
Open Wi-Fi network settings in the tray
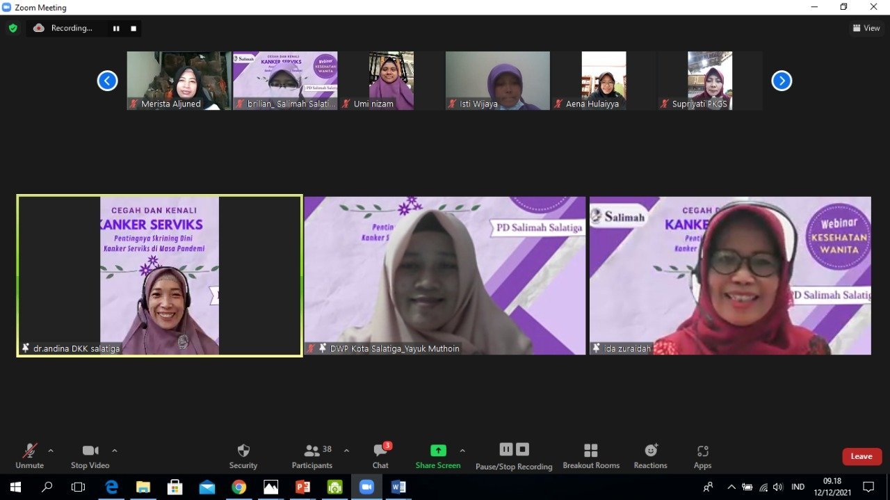click(763, 487)
